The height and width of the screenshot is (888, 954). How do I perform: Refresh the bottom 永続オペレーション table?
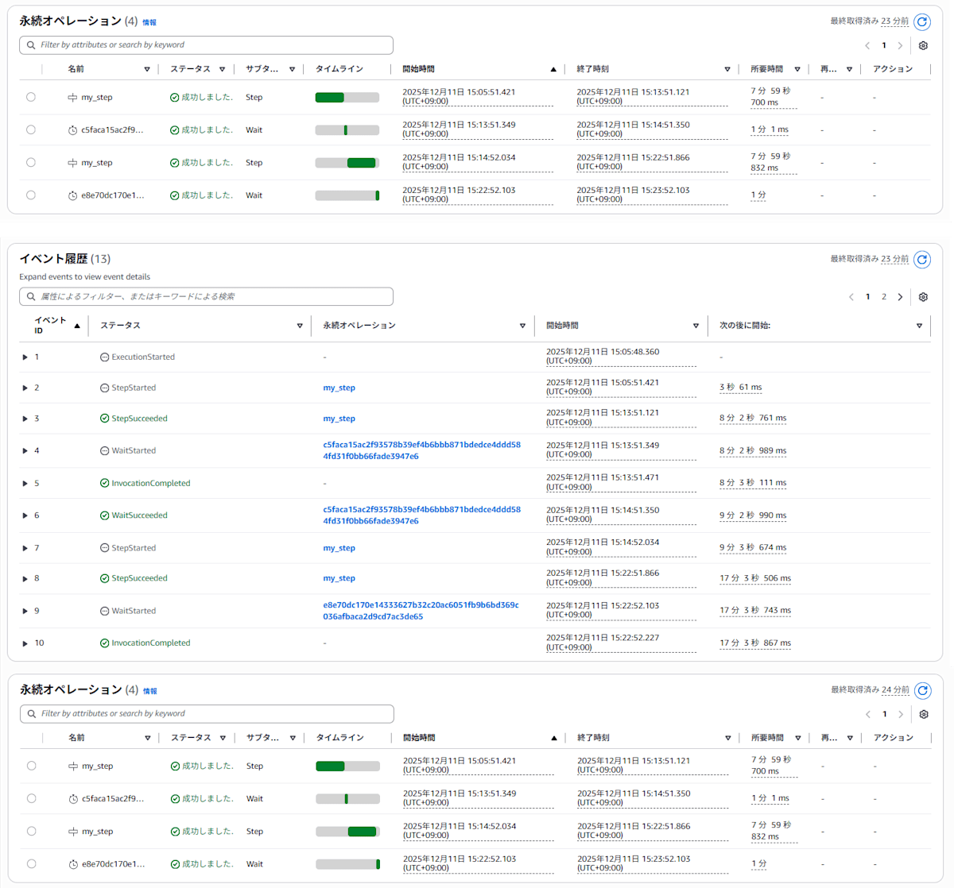click(922, 691)
